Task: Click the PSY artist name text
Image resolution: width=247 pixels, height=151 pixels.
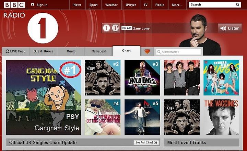Action: click(72, 117)
